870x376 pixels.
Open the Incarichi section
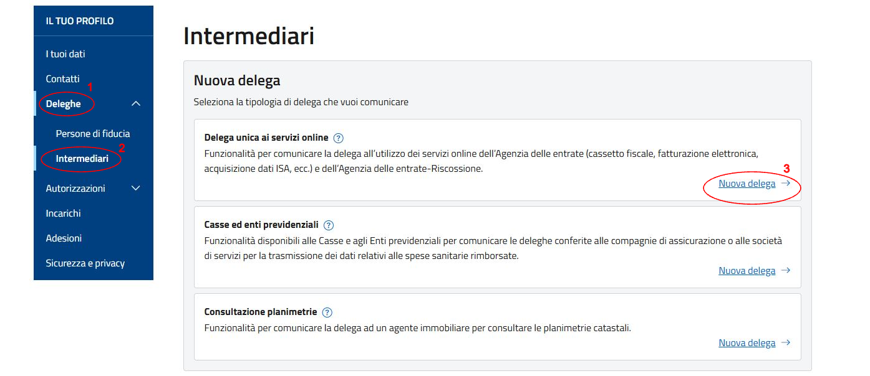coord(63,213)
